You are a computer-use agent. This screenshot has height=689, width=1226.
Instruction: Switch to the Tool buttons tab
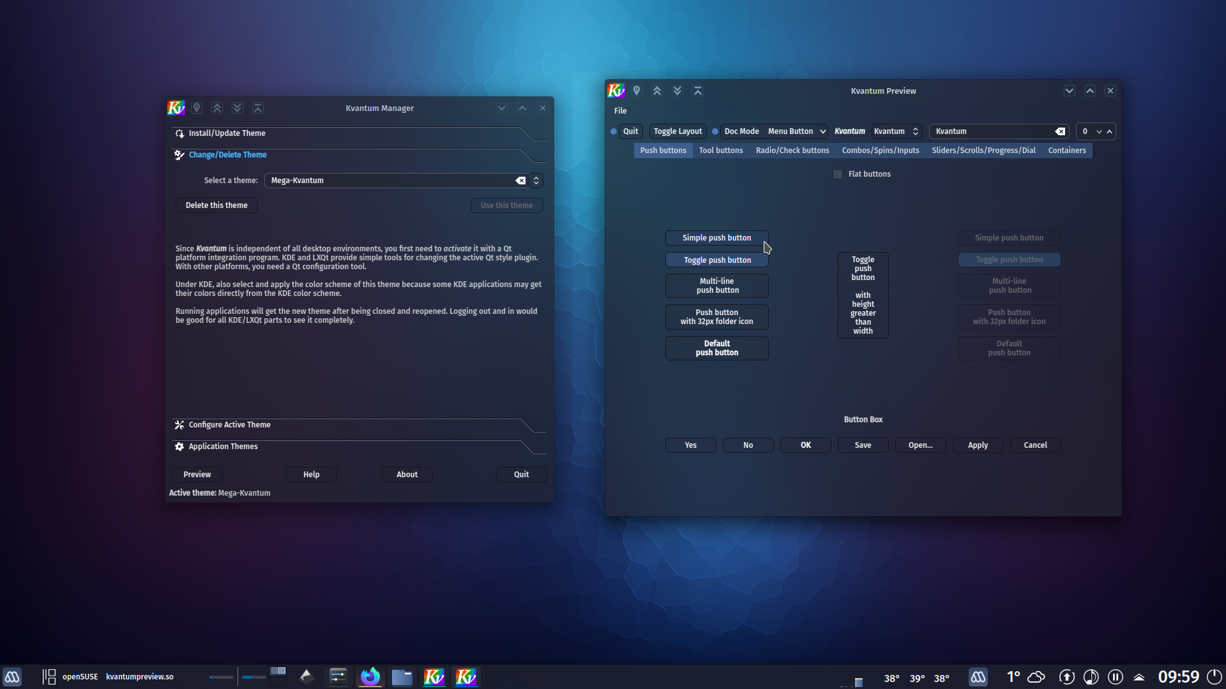tap(721, 151)
